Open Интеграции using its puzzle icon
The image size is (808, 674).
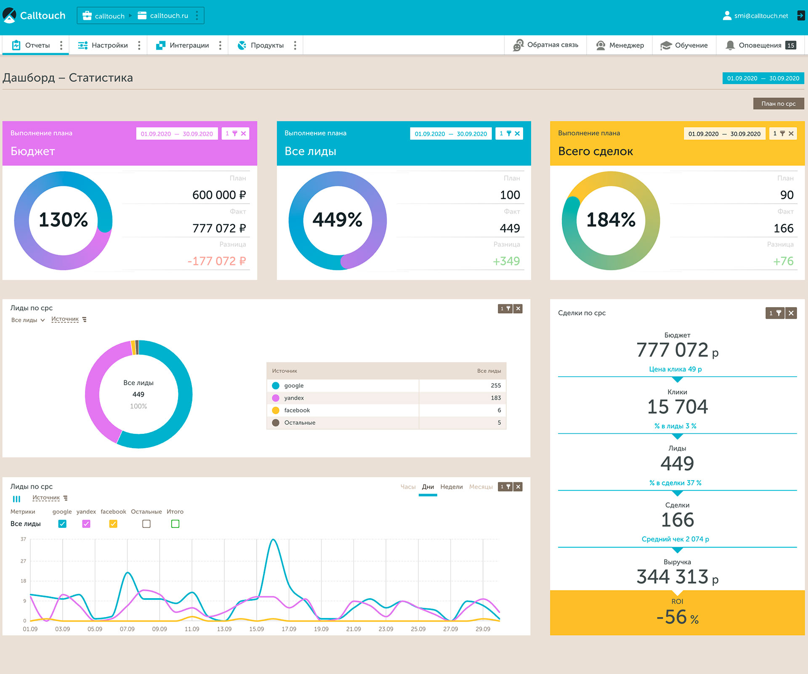point(160,44)
